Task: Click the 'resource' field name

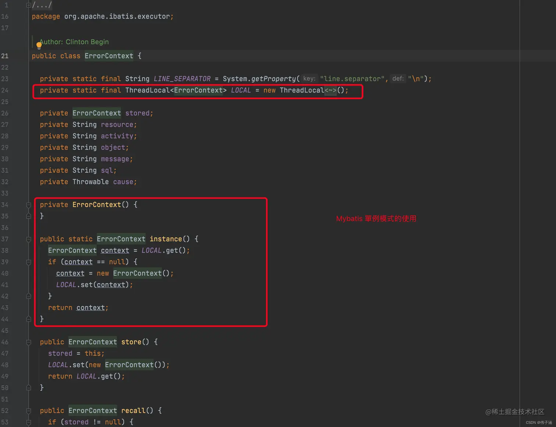Action: [x=117, y=124]
